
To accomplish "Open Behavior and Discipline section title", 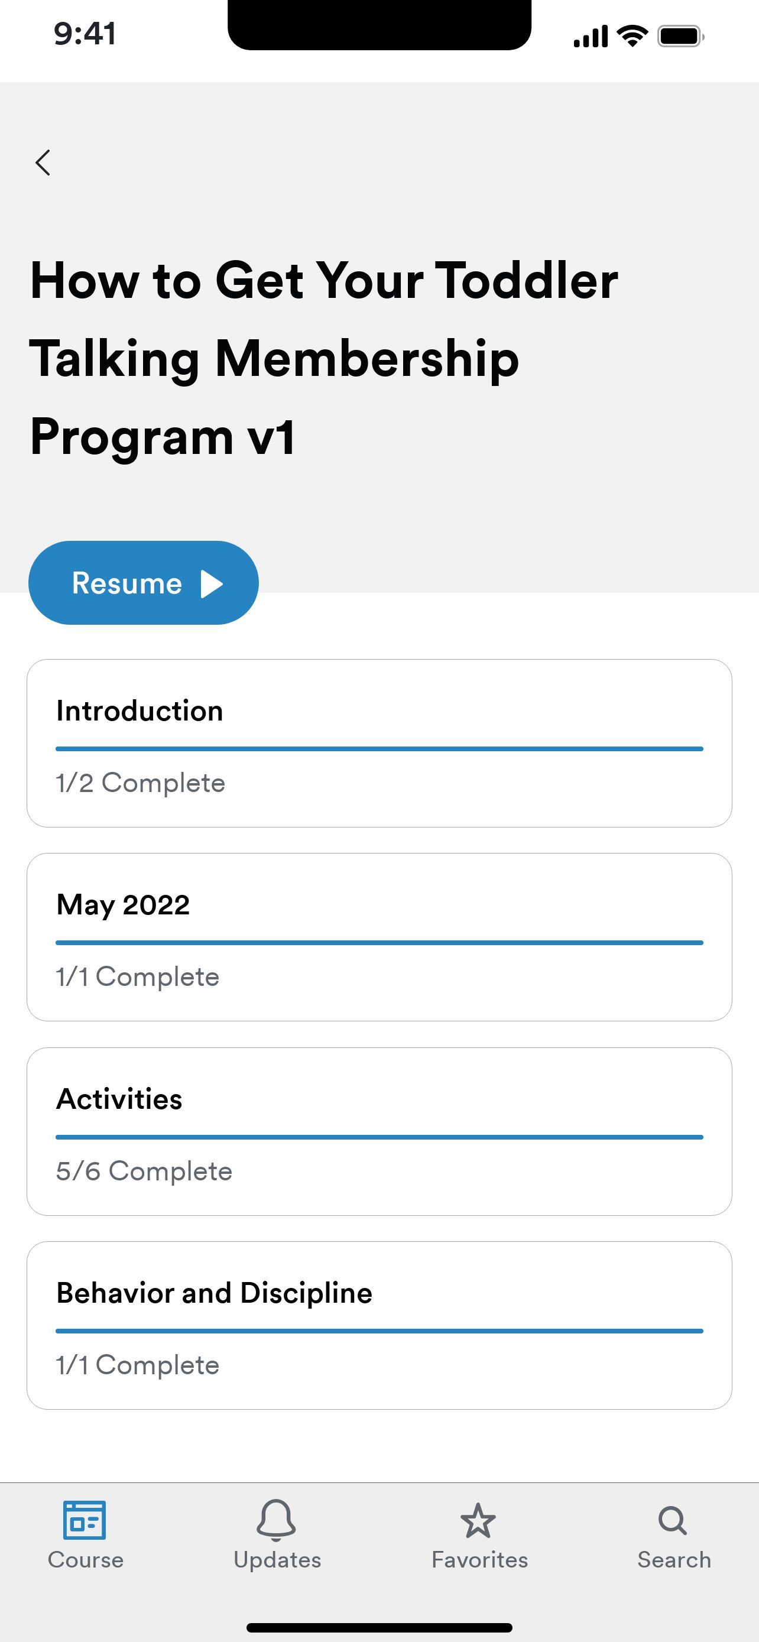I will (214, 1293).
